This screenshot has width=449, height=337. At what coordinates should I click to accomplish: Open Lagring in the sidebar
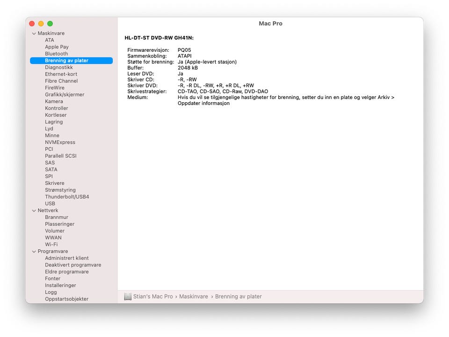pos(54,122)
